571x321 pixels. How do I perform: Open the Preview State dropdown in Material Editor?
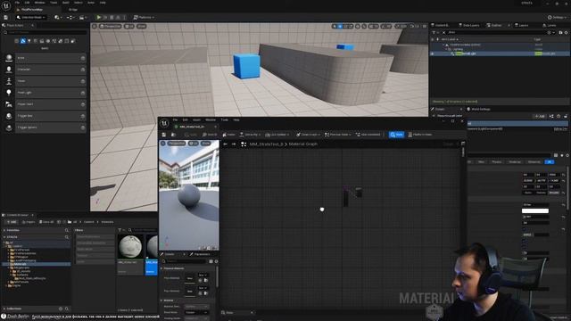(337, 135)
